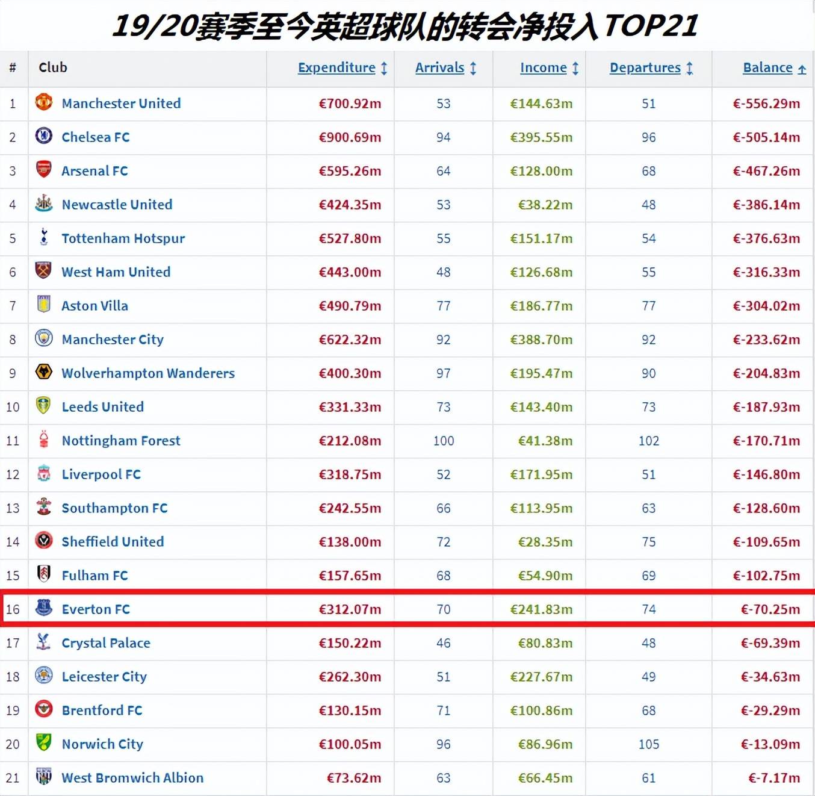
Task: Open the Manchester City club link
Action: tap(113, 340)
